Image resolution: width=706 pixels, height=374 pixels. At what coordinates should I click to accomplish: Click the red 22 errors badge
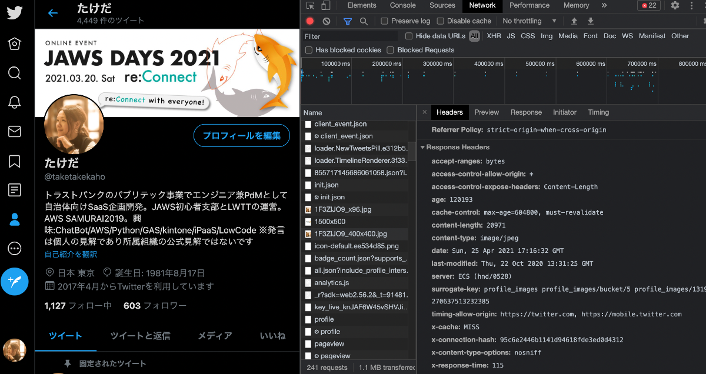[649, 5]
